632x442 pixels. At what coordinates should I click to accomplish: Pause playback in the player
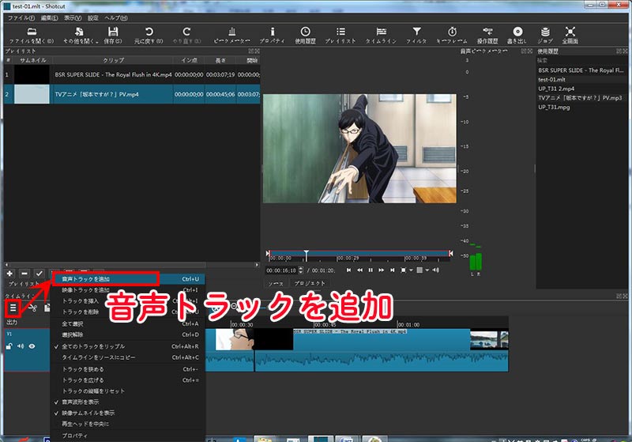pyautogui.click(x=371, y=270)
